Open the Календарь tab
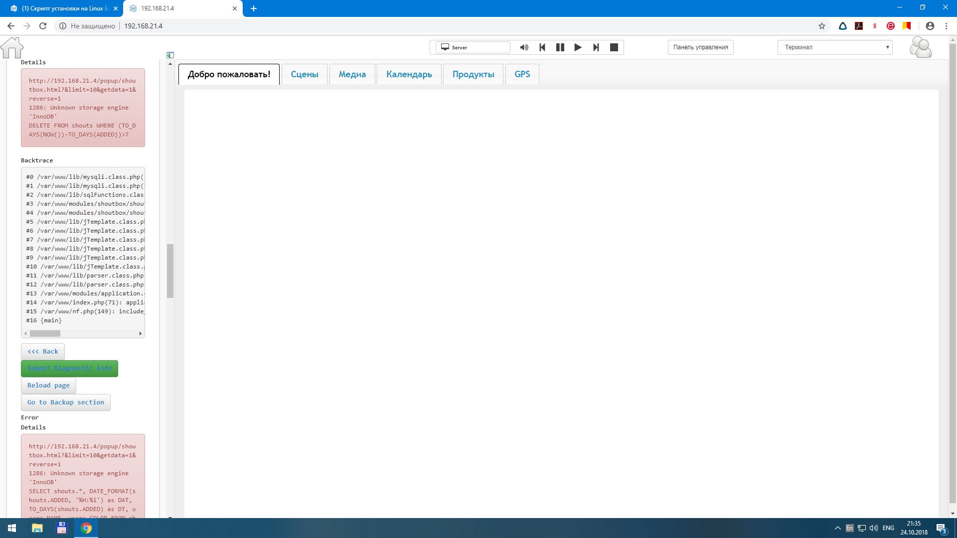 [x=409, y=74]
